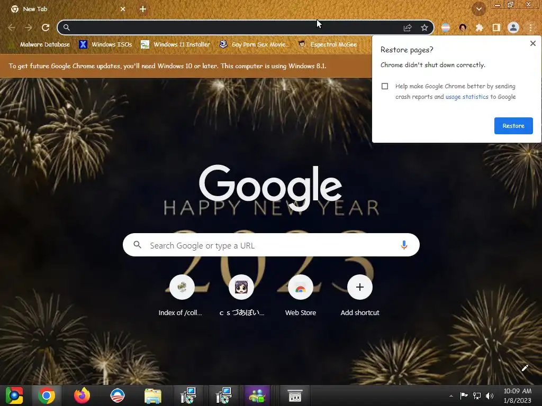The image size is (542, 406).
Task: Open the Messenger people taskbar icon
Action: (x=257, y=395)
